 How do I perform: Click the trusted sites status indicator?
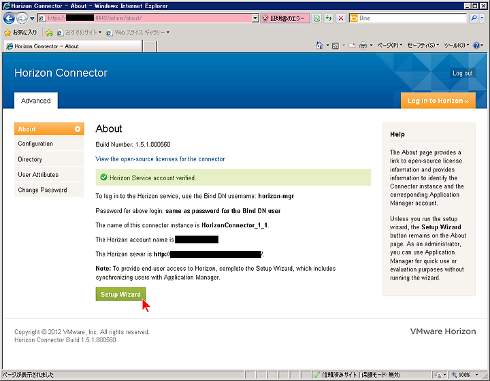click(x=356, y=375)
